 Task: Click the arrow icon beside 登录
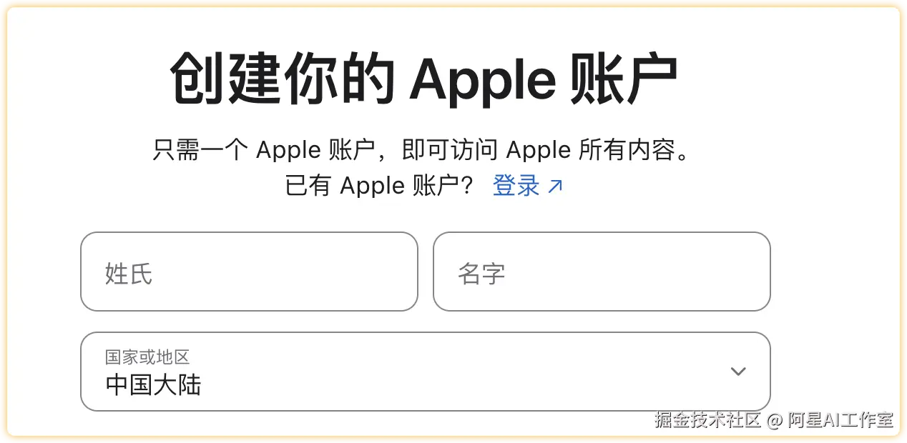point(555,186)
